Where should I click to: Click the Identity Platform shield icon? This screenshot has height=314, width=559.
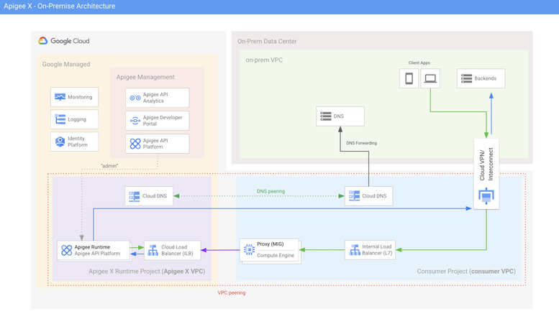coord(60,142)
